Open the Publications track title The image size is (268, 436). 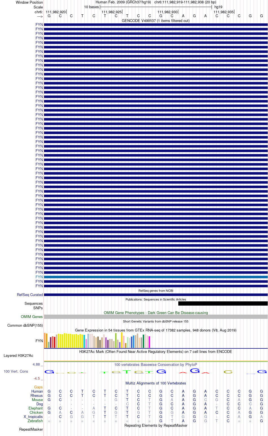[156, 299]
